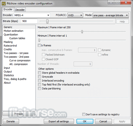
Task: Confirm settings with the OK button
Action: (x=85, y=121)
